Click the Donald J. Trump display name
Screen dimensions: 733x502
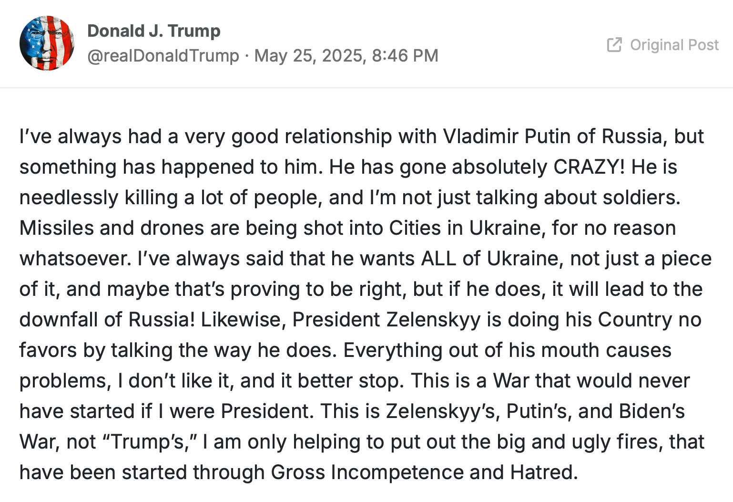click(x=153, y=31)
